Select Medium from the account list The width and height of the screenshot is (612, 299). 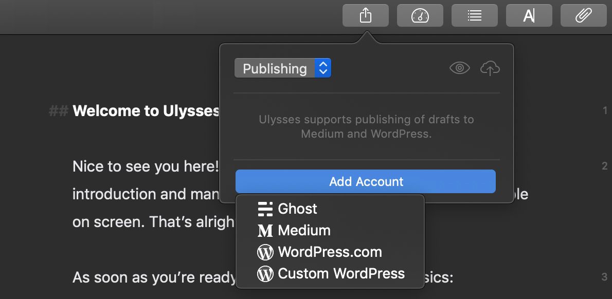tap(304, 230)
